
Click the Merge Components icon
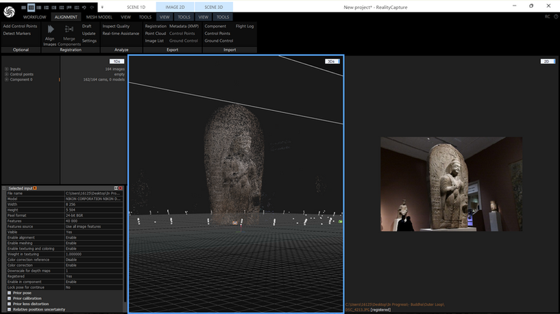(x=69, y=29)
